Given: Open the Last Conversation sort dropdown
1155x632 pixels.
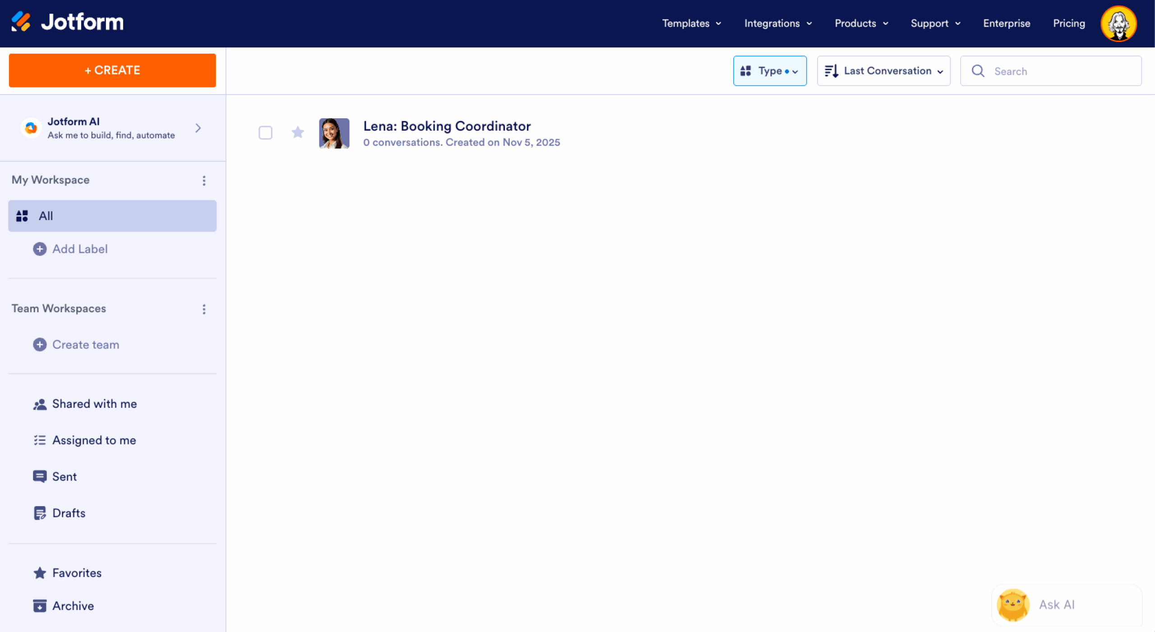Looking at the screenshot, I should click(883, 71).
